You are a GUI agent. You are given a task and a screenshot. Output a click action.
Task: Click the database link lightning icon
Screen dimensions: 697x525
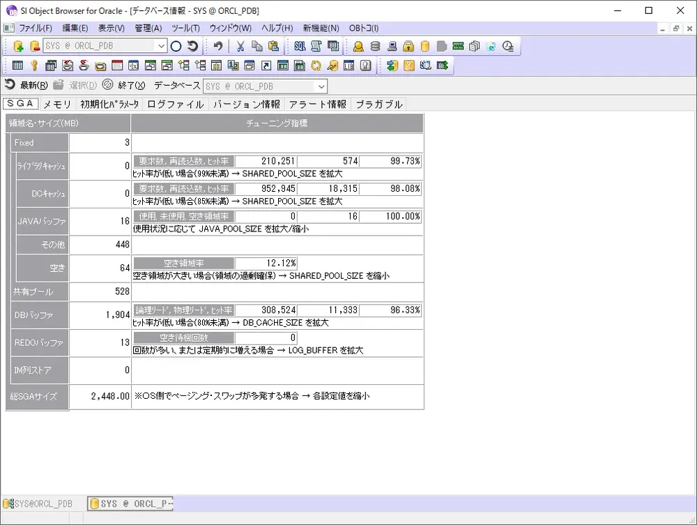point(332,66)
